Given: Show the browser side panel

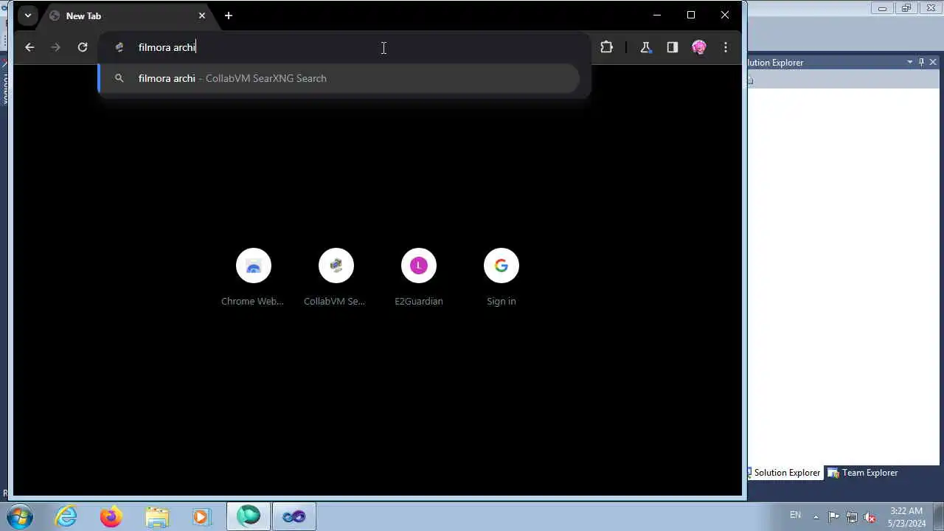Looking at the screenshot, I should click(x=672, y=47).
